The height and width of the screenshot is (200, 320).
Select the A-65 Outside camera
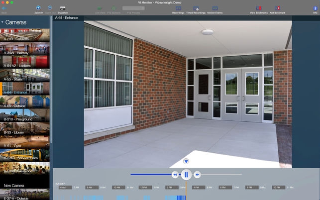tap(25, 102)
